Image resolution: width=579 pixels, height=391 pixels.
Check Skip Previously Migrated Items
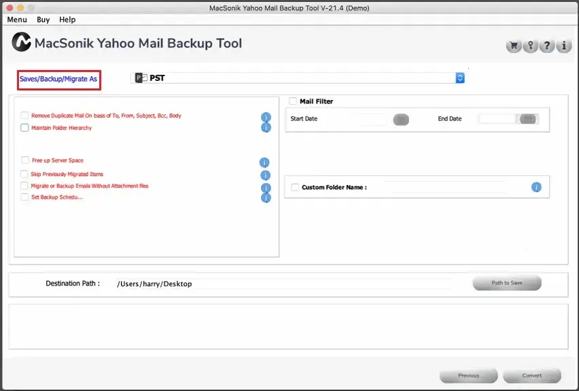coord(24,173)
